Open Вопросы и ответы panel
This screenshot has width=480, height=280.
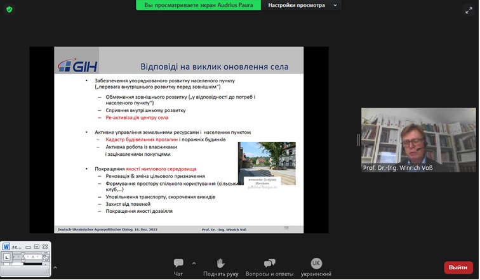[269, 267]
